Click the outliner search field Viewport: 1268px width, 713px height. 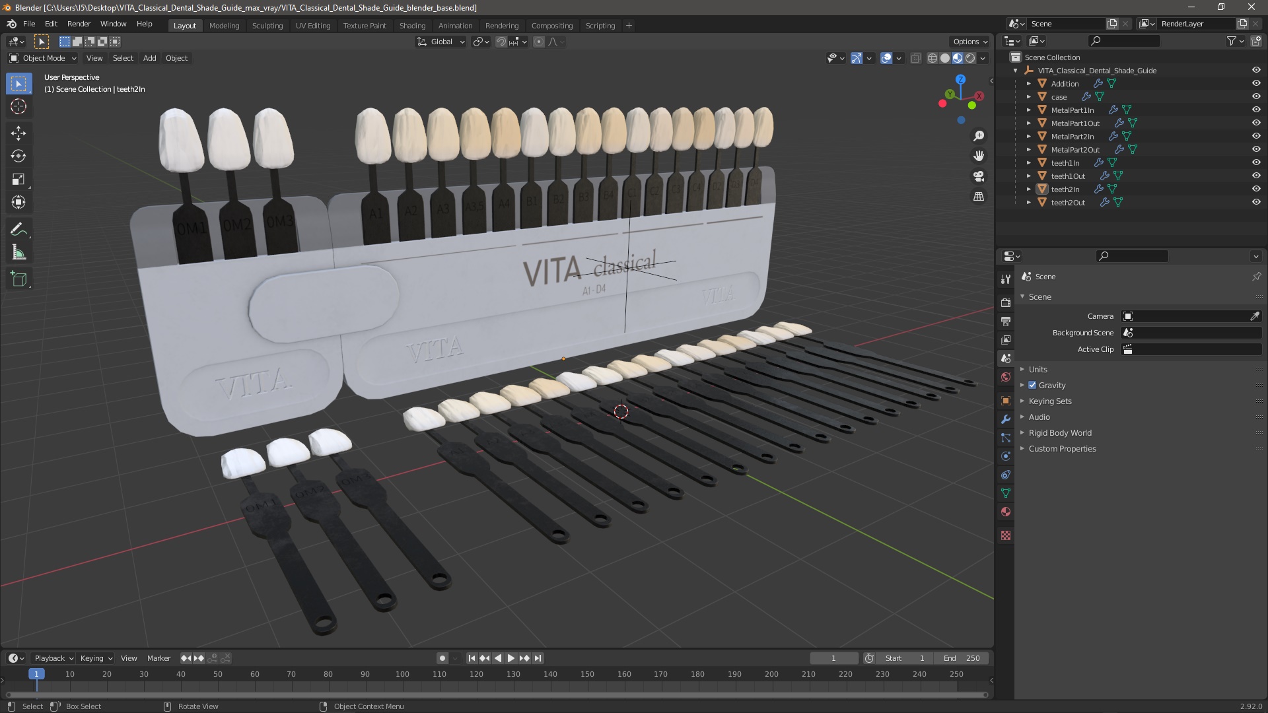[x=1123, y=41]
